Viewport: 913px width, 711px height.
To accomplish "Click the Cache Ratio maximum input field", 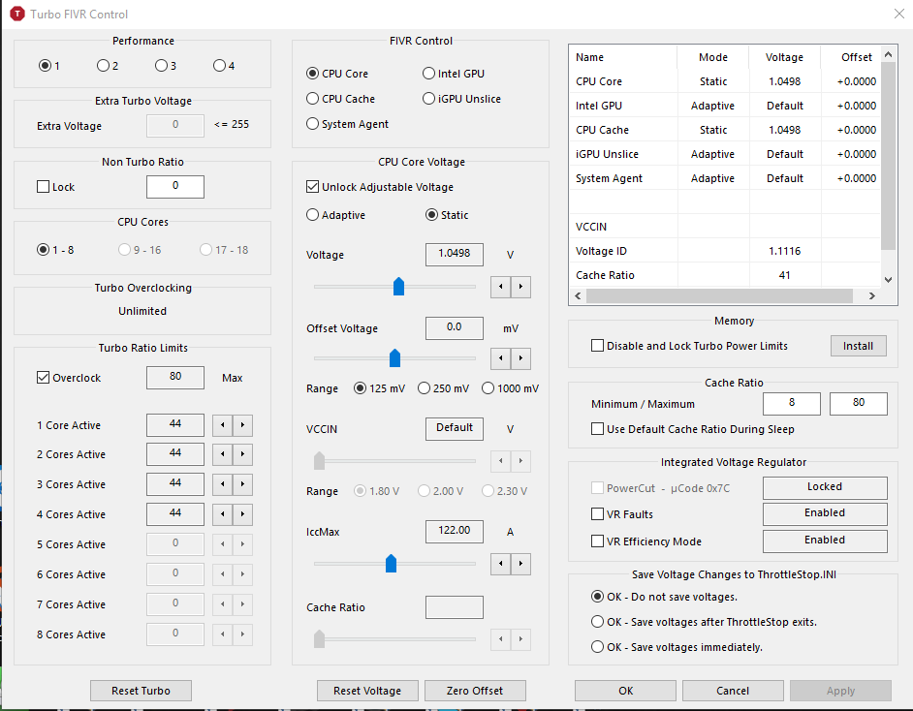I will click(858, 404).
